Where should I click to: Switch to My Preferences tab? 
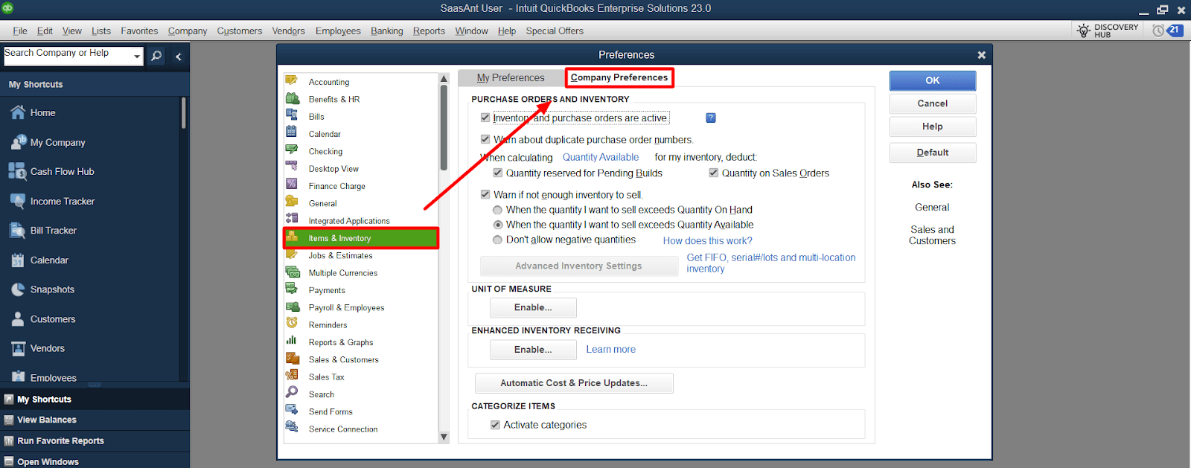[x=511, y=77]
